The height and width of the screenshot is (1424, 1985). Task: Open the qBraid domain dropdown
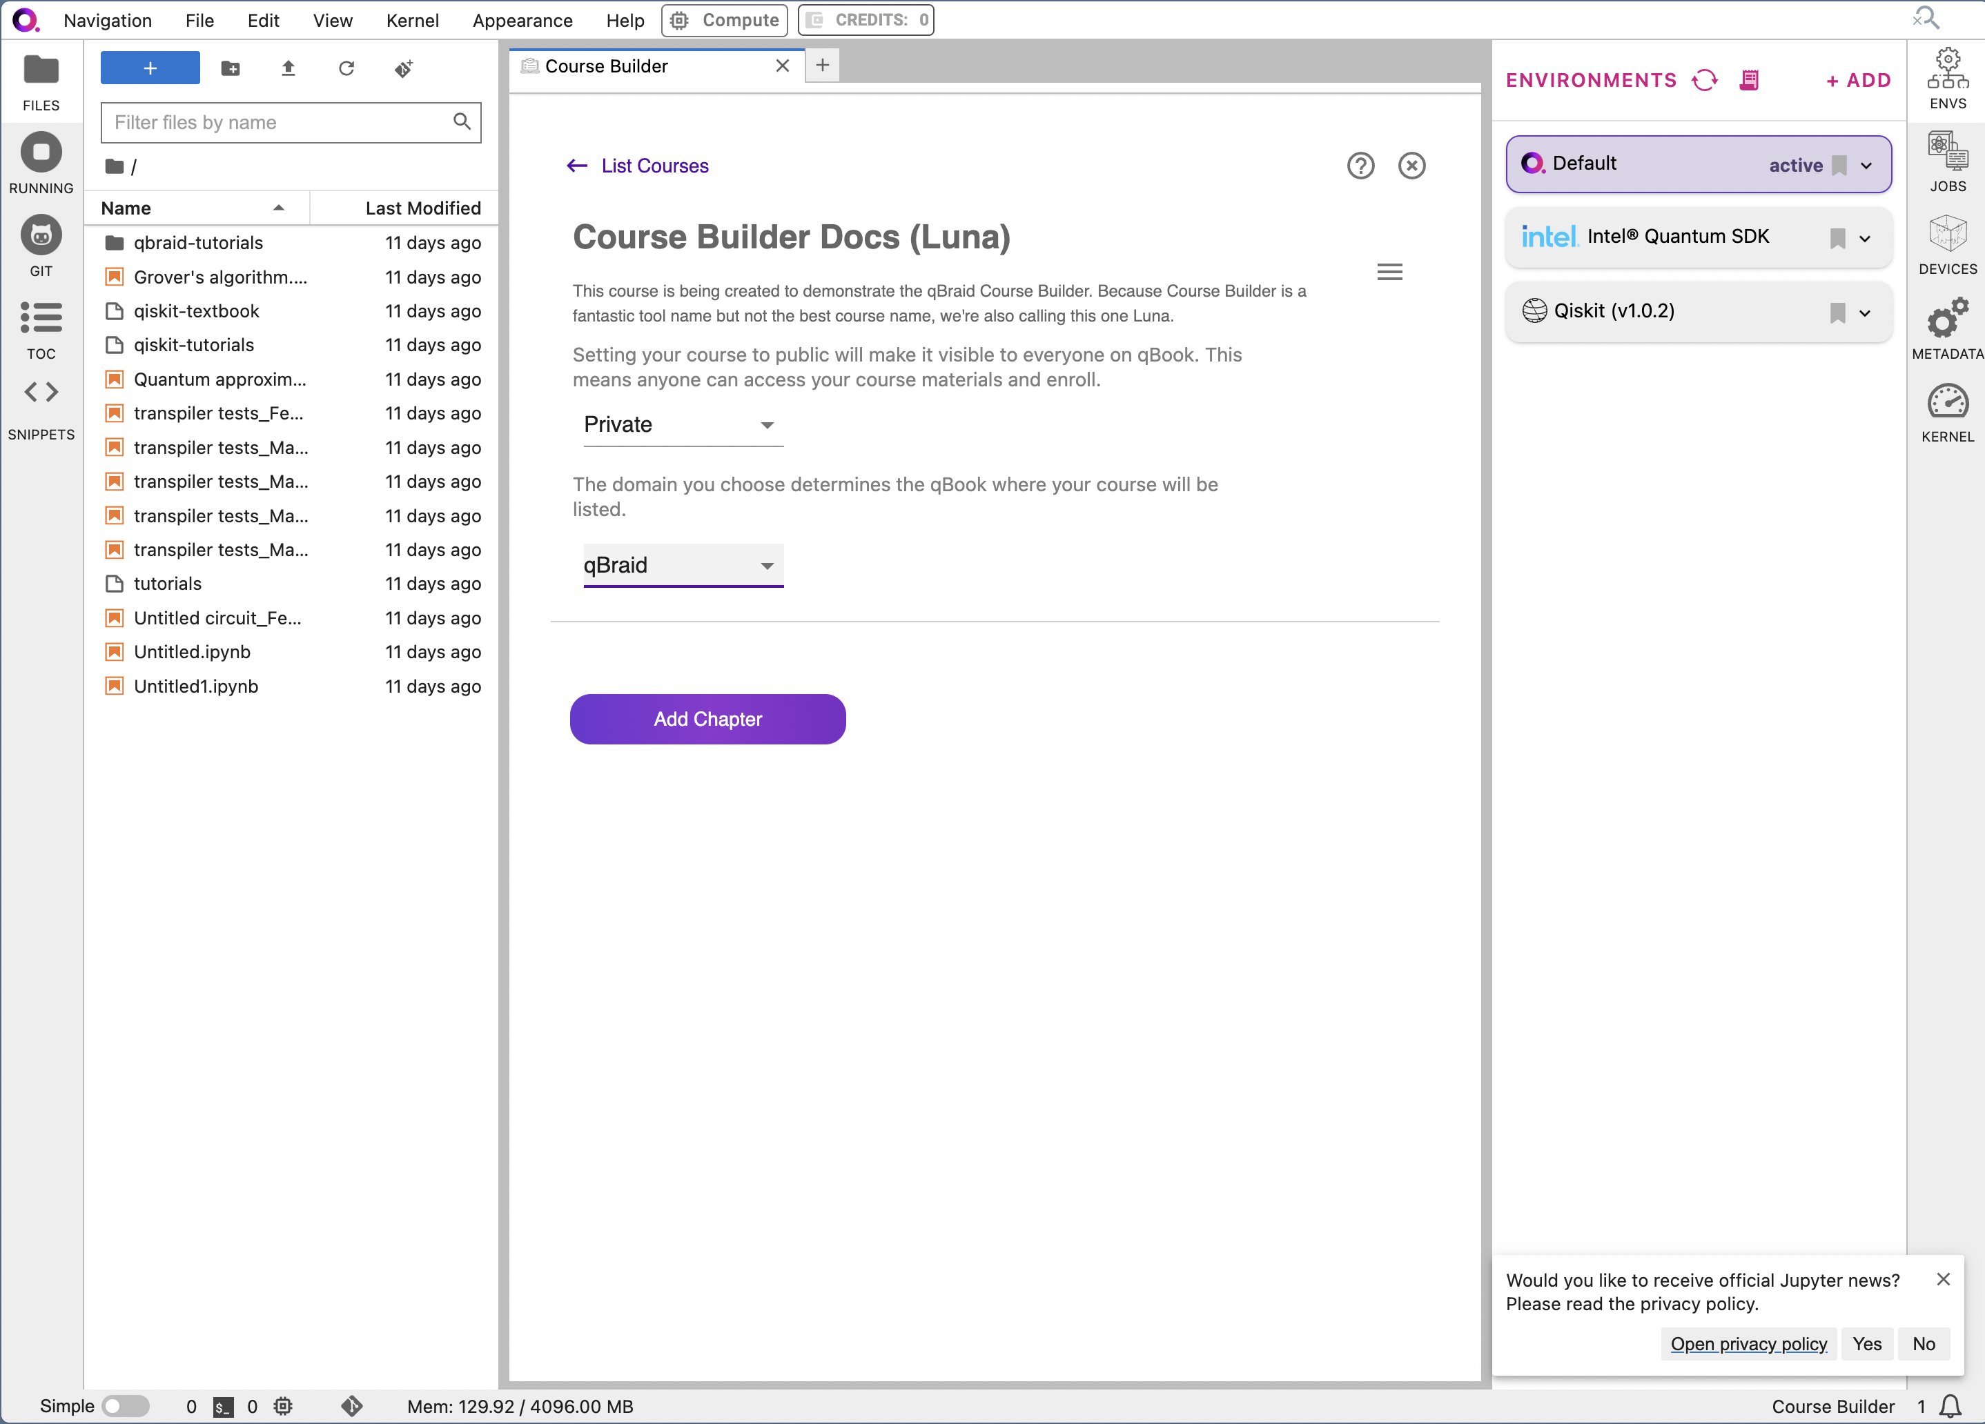coord(683,566)
